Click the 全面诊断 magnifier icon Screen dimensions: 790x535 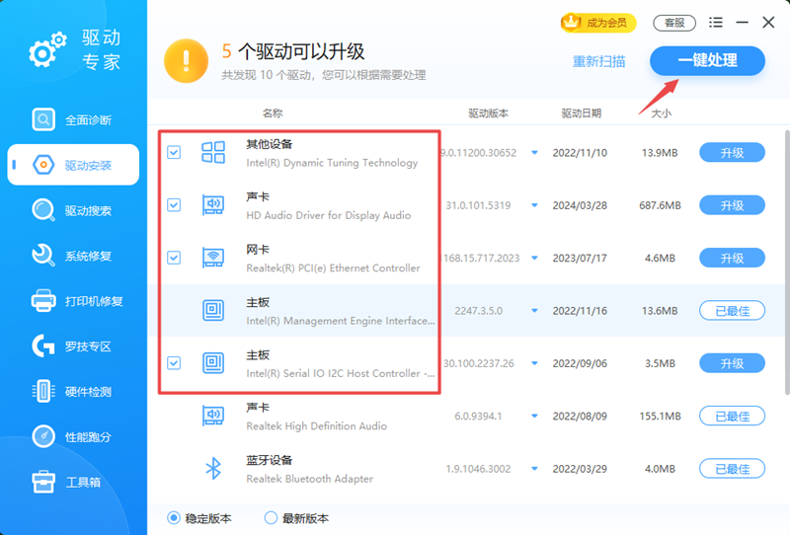click(x=43, y=119)
